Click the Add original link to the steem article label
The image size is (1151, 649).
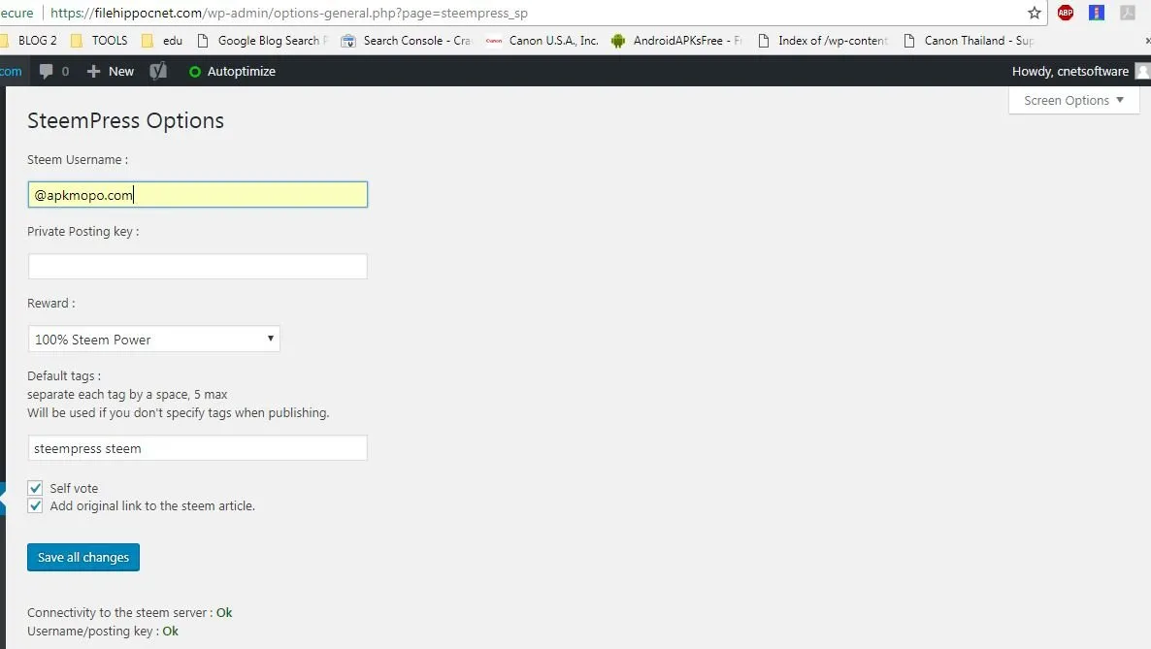(x=152, y=505)
